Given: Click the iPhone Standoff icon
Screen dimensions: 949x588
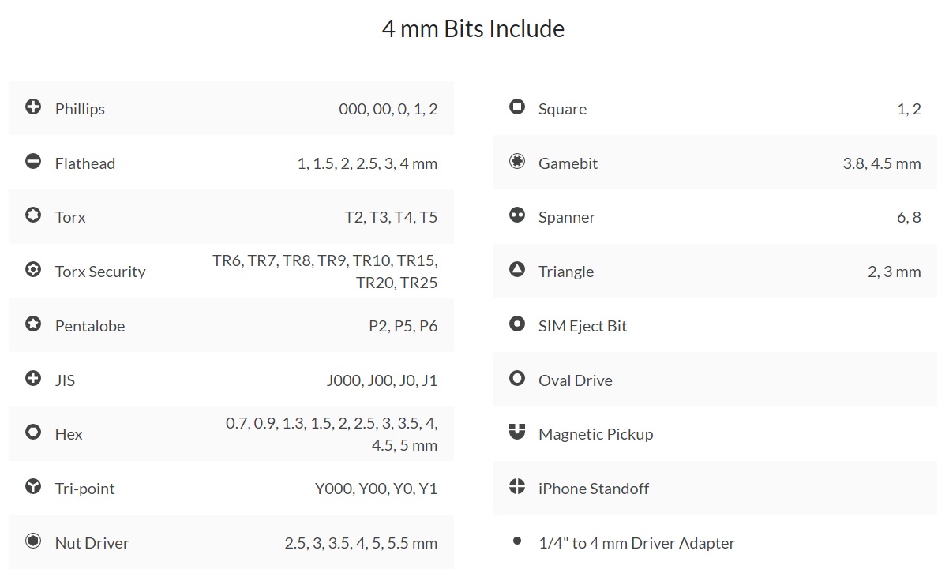Looking at the screenshot, I should tap(517, 487).
